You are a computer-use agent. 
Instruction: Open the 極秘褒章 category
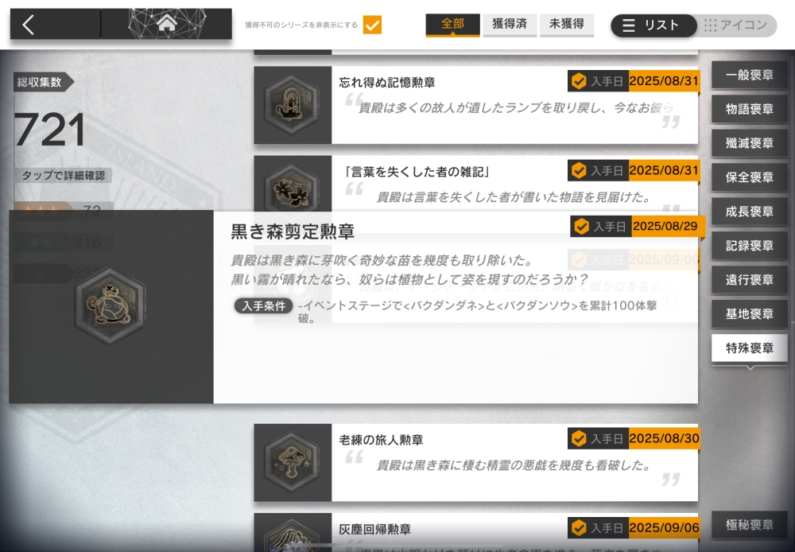coord(750,525)
